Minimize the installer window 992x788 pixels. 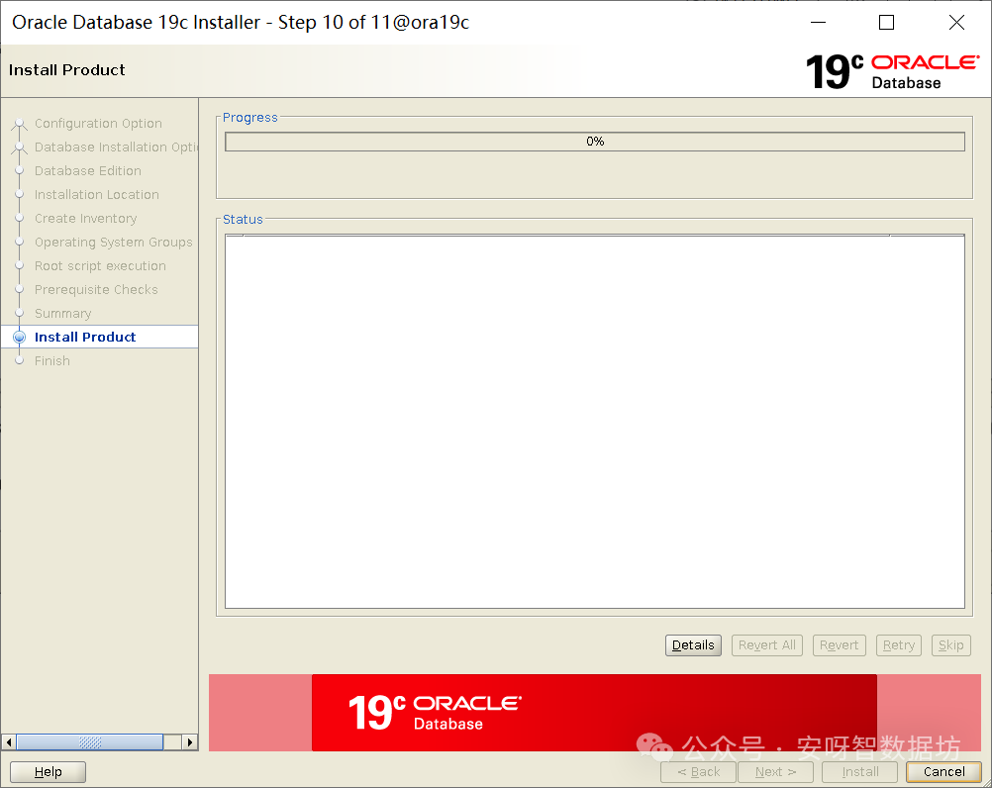(x=818, y=22)
